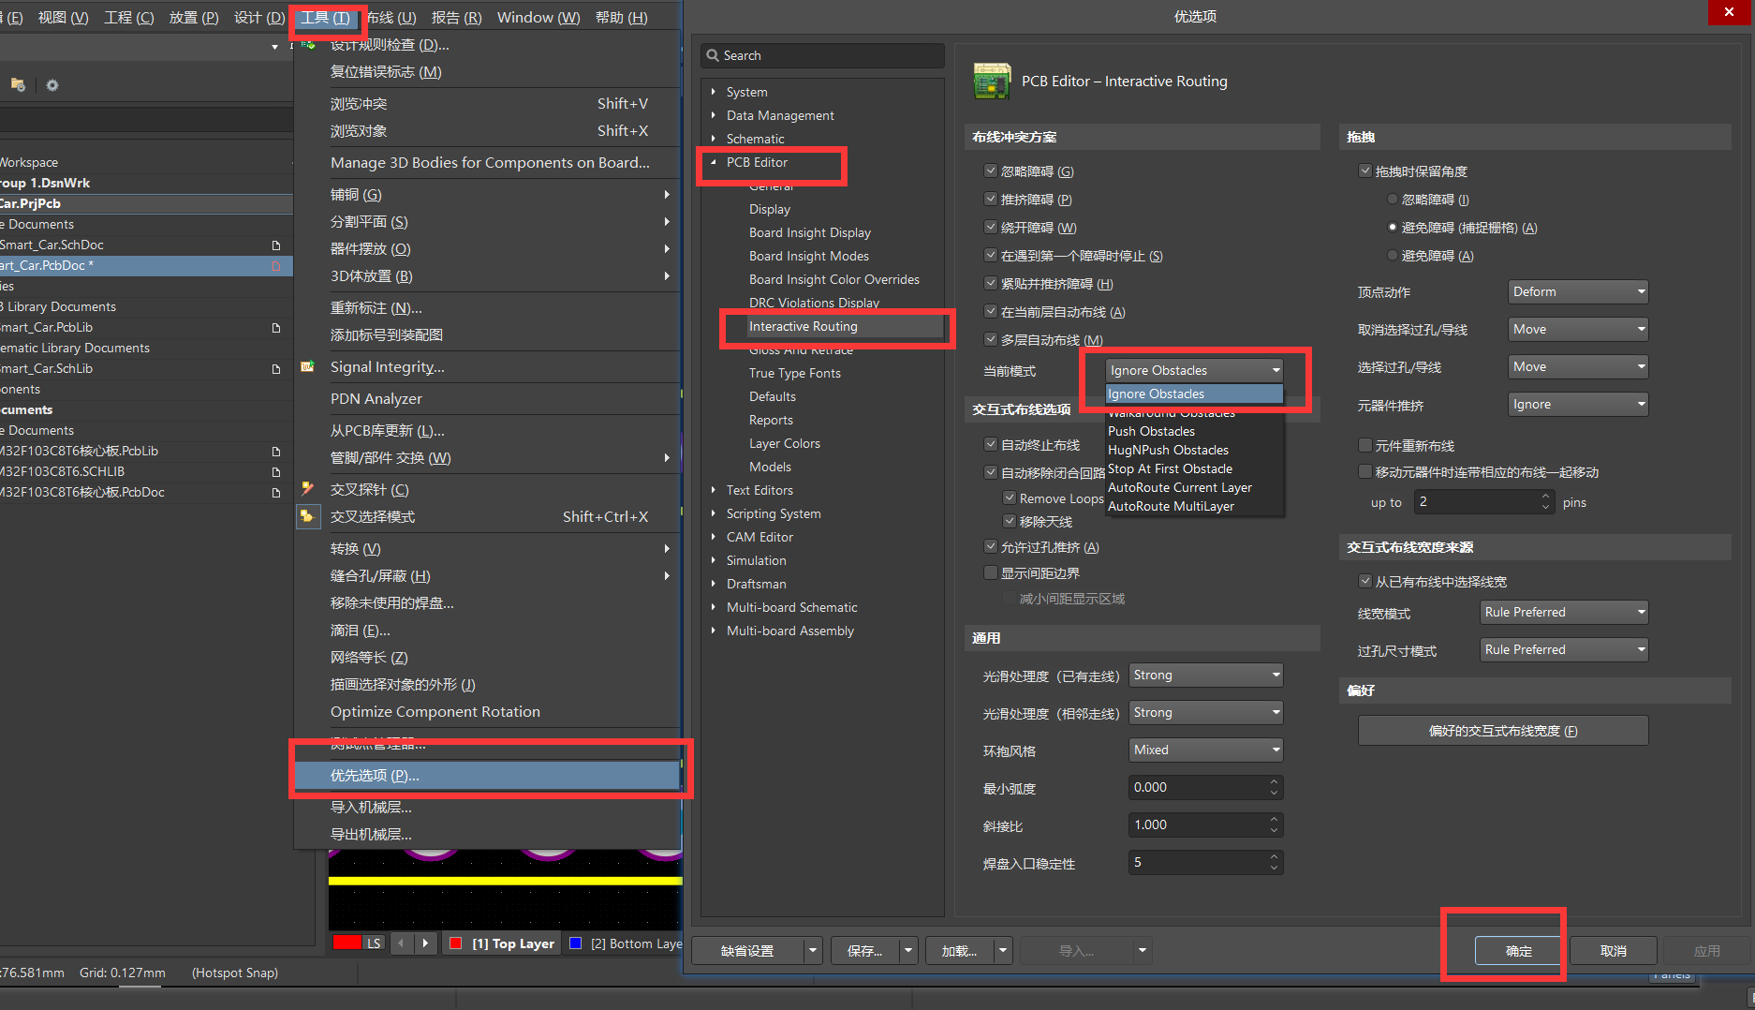
Task: Click the 缺省设置 button
Action: [x=747, y=951]
